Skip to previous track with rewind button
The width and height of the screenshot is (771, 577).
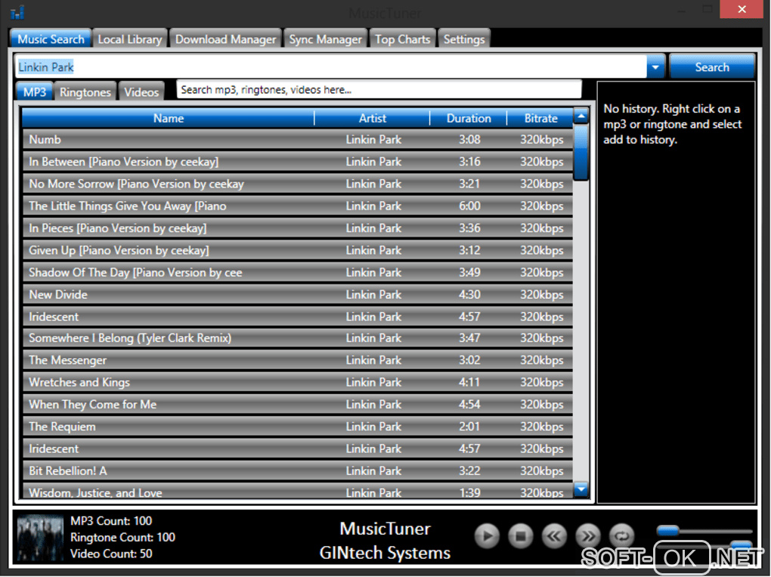(555, 536)
